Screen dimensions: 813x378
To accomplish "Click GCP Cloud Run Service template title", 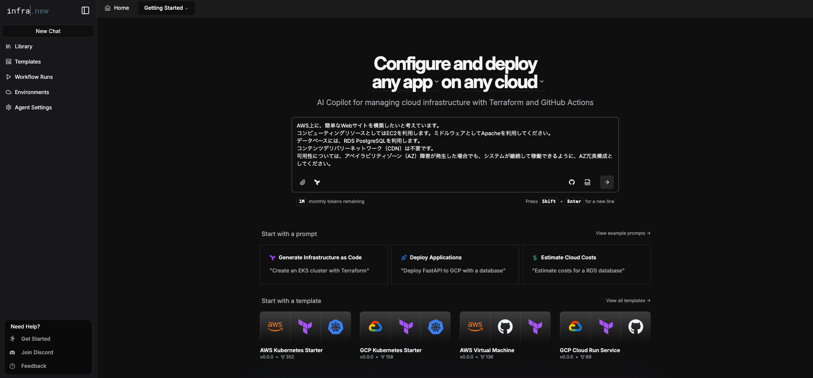I will (590, 350).
